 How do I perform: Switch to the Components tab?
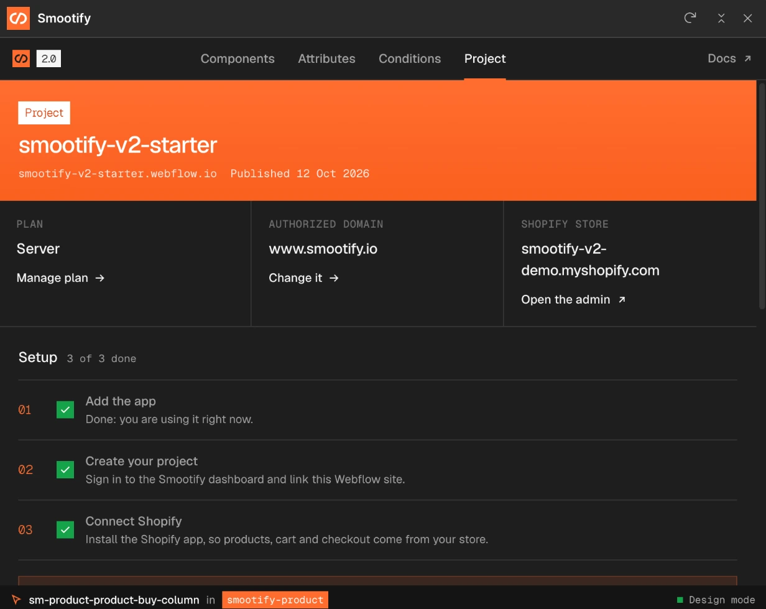(238, 58)
